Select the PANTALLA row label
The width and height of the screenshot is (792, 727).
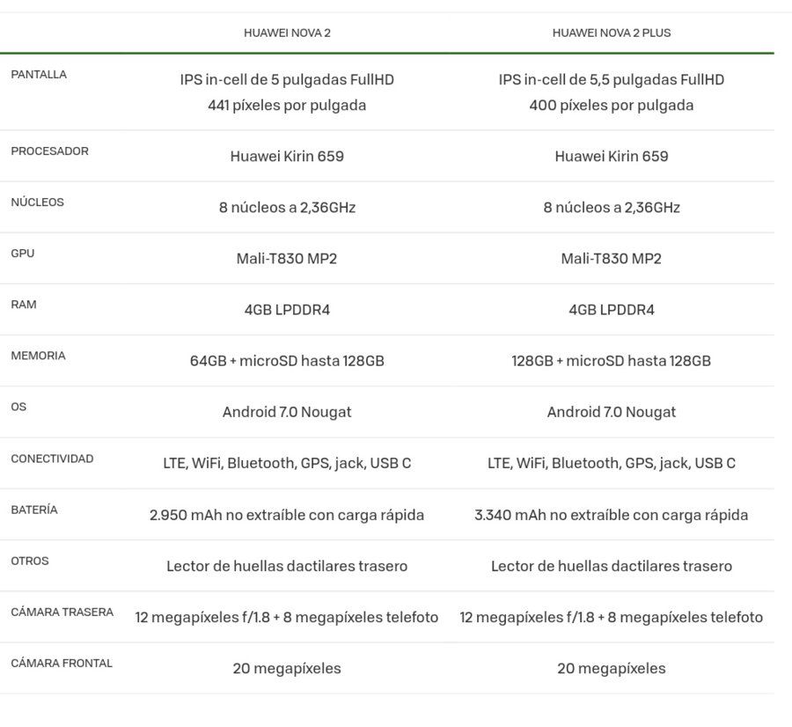(x=39, y=74)
